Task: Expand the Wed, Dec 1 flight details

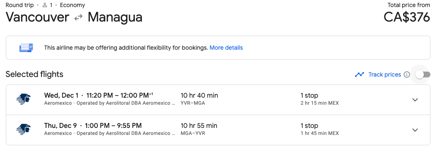Action: coord(415,100)
